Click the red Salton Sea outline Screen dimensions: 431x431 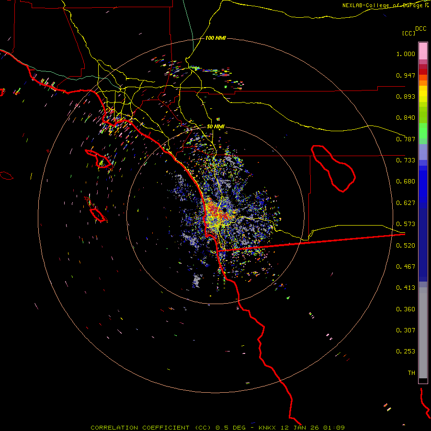(333, 169)
